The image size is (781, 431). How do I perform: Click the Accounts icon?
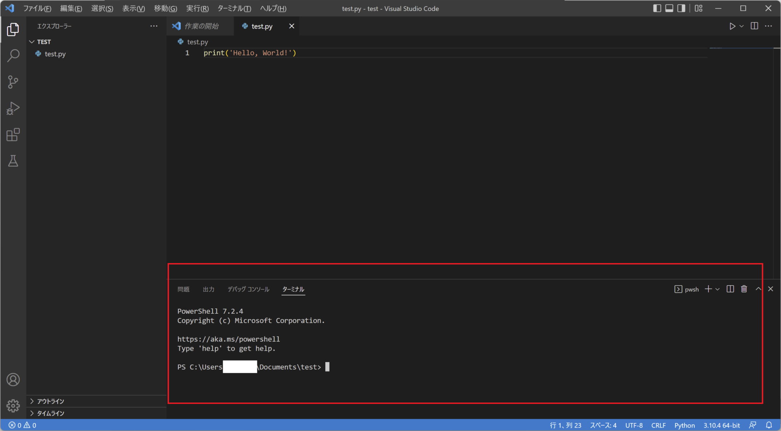coord(13,380)
